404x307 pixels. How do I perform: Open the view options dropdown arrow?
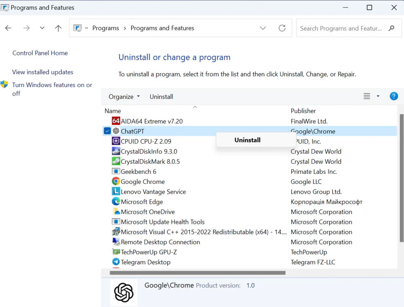pyautogui.click(x=378, y=96)
